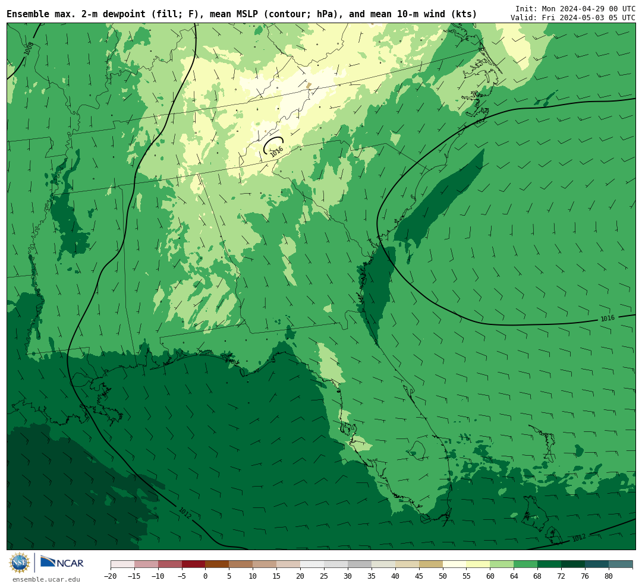Image resolution: width=642 pixels, height=587 pixels.
Task: Open the ensemble.ucar.edu link text
Action: coord(46,579)
